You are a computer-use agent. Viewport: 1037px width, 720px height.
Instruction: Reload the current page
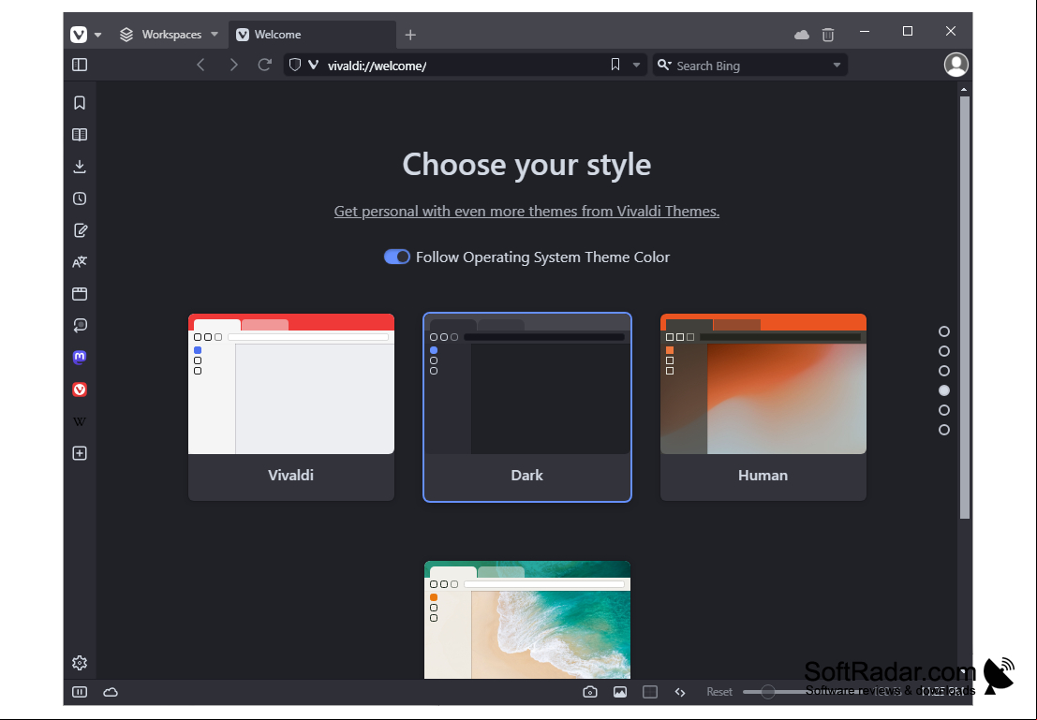(x=264, y=65)
